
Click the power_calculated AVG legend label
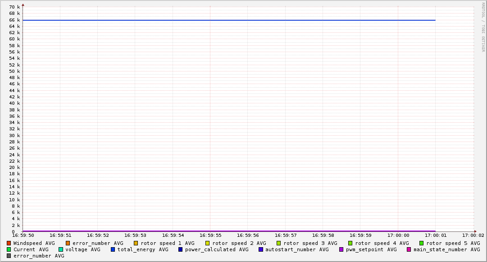pyautogui.click(x=217, y=249)
